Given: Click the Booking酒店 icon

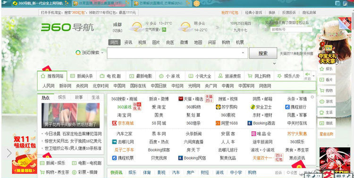Looking at the screenshot, I should pos(250,123).
